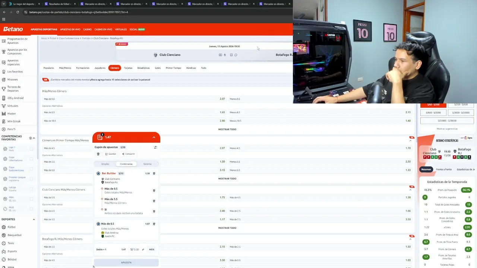Image resolution: width=477 pixels, height=268 pixels.
Task: Place the bet with APUESTA button
Action: [x=126, y=262]
